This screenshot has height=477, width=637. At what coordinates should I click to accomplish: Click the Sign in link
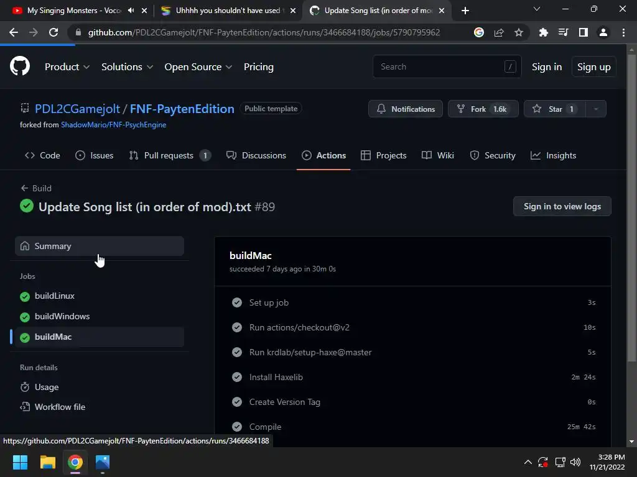coord(547,67)
